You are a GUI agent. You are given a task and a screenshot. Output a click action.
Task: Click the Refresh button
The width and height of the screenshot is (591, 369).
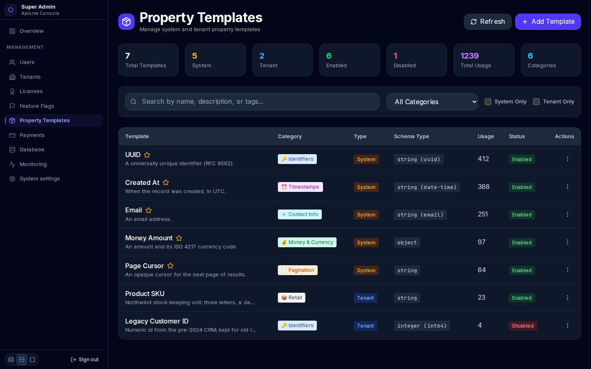[488, 22]
